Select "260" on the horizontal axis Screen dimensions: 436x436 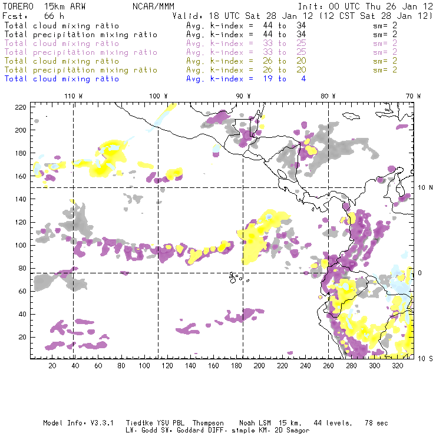coord(328,366)
